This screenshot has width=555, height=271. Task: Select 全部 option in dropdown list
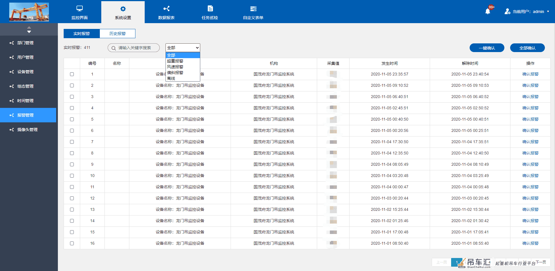[x=183, y=55]
